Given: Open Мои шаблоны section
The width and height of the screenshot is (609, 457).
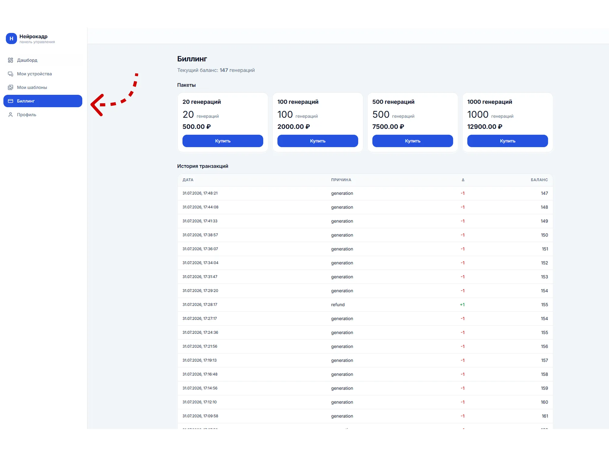Looking at the screenshot, I should (43, 87).
